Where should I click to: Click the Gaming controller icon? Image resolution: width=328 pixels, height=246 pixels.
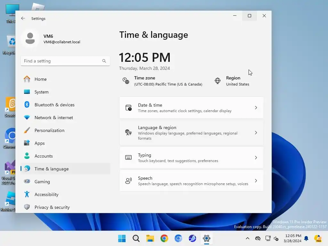27,181
